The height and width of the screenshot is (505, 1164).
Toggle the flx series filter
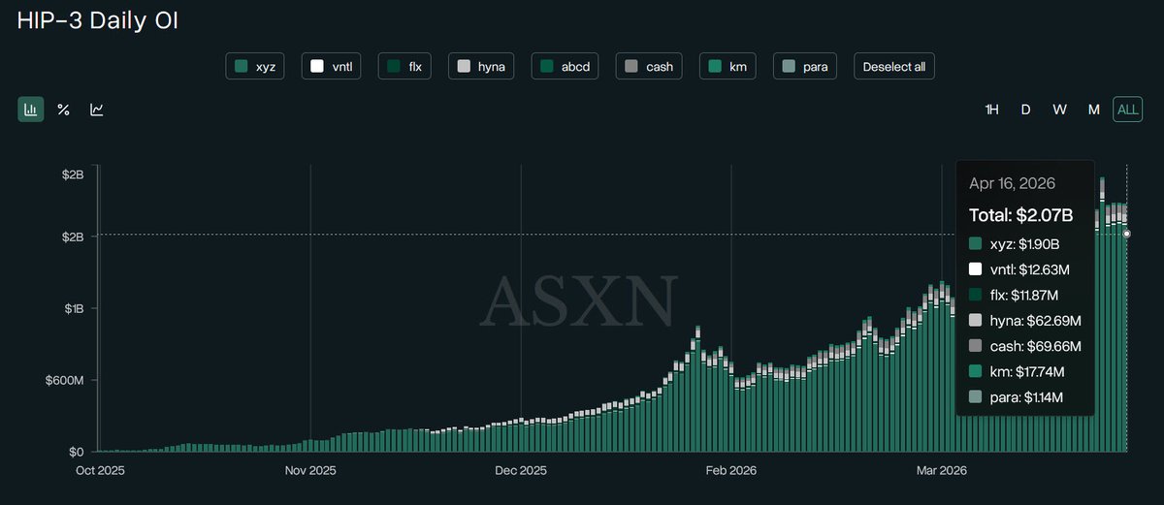(407, 67)
